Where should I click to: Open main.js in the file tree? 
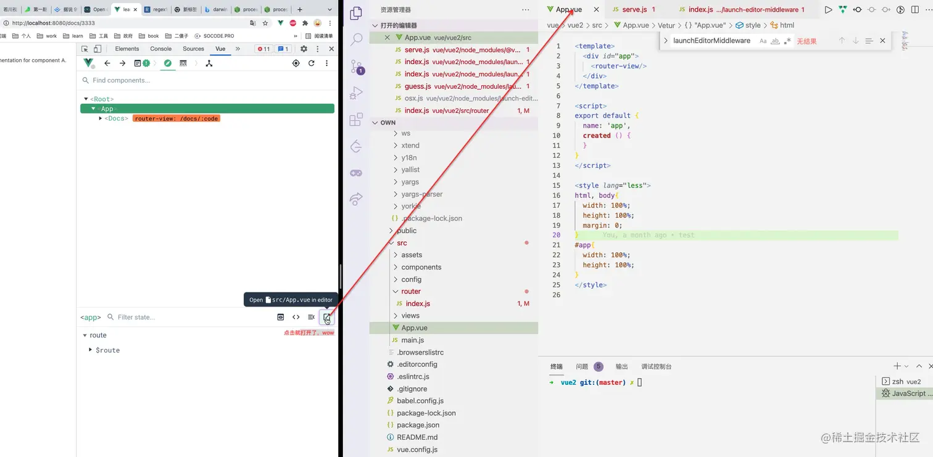click(x=412, y=340)
